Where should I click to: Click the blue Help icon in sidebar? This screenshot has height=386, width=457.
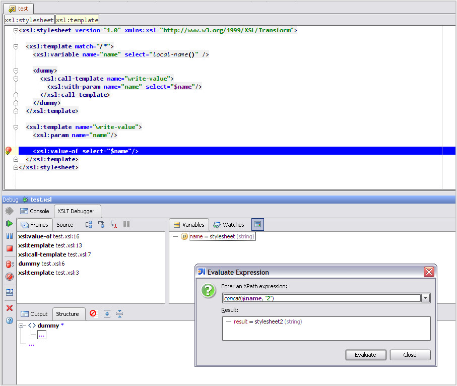tap(9, 320)
